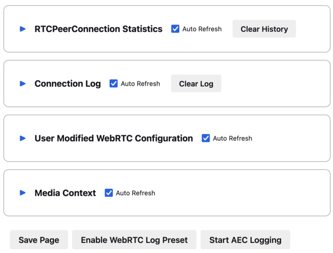The image size is (333, 253).
Task: Expand the Media Context disclosure triangle
Action: [x=23, y=193]
